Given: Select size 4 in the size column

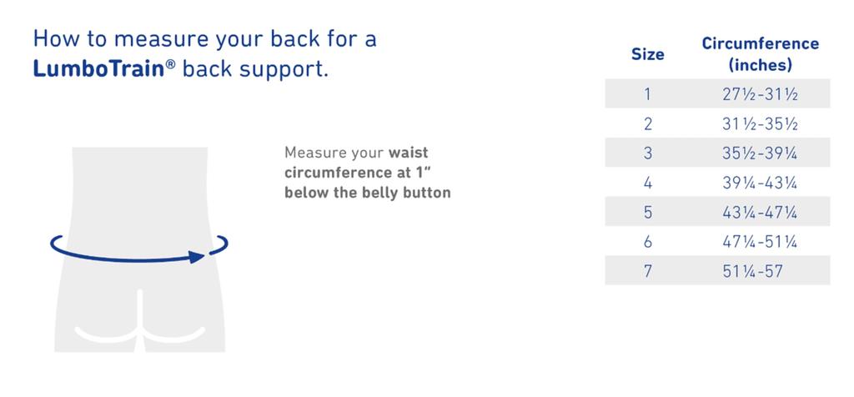Looking at the screenshot, I should click(x=647, y=183).
